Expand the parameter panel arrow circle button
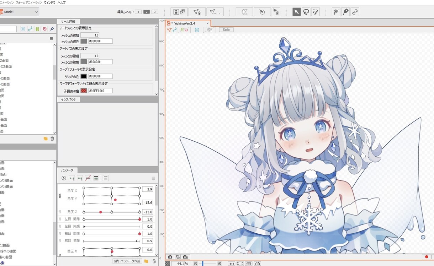This screenshot has width=434, height=266. 64,178
